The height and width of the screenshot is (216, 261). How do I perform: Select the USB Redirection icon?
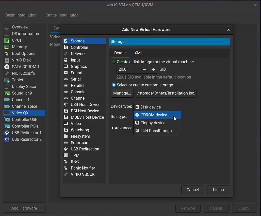pyautogui.click(x=66, y=149)
